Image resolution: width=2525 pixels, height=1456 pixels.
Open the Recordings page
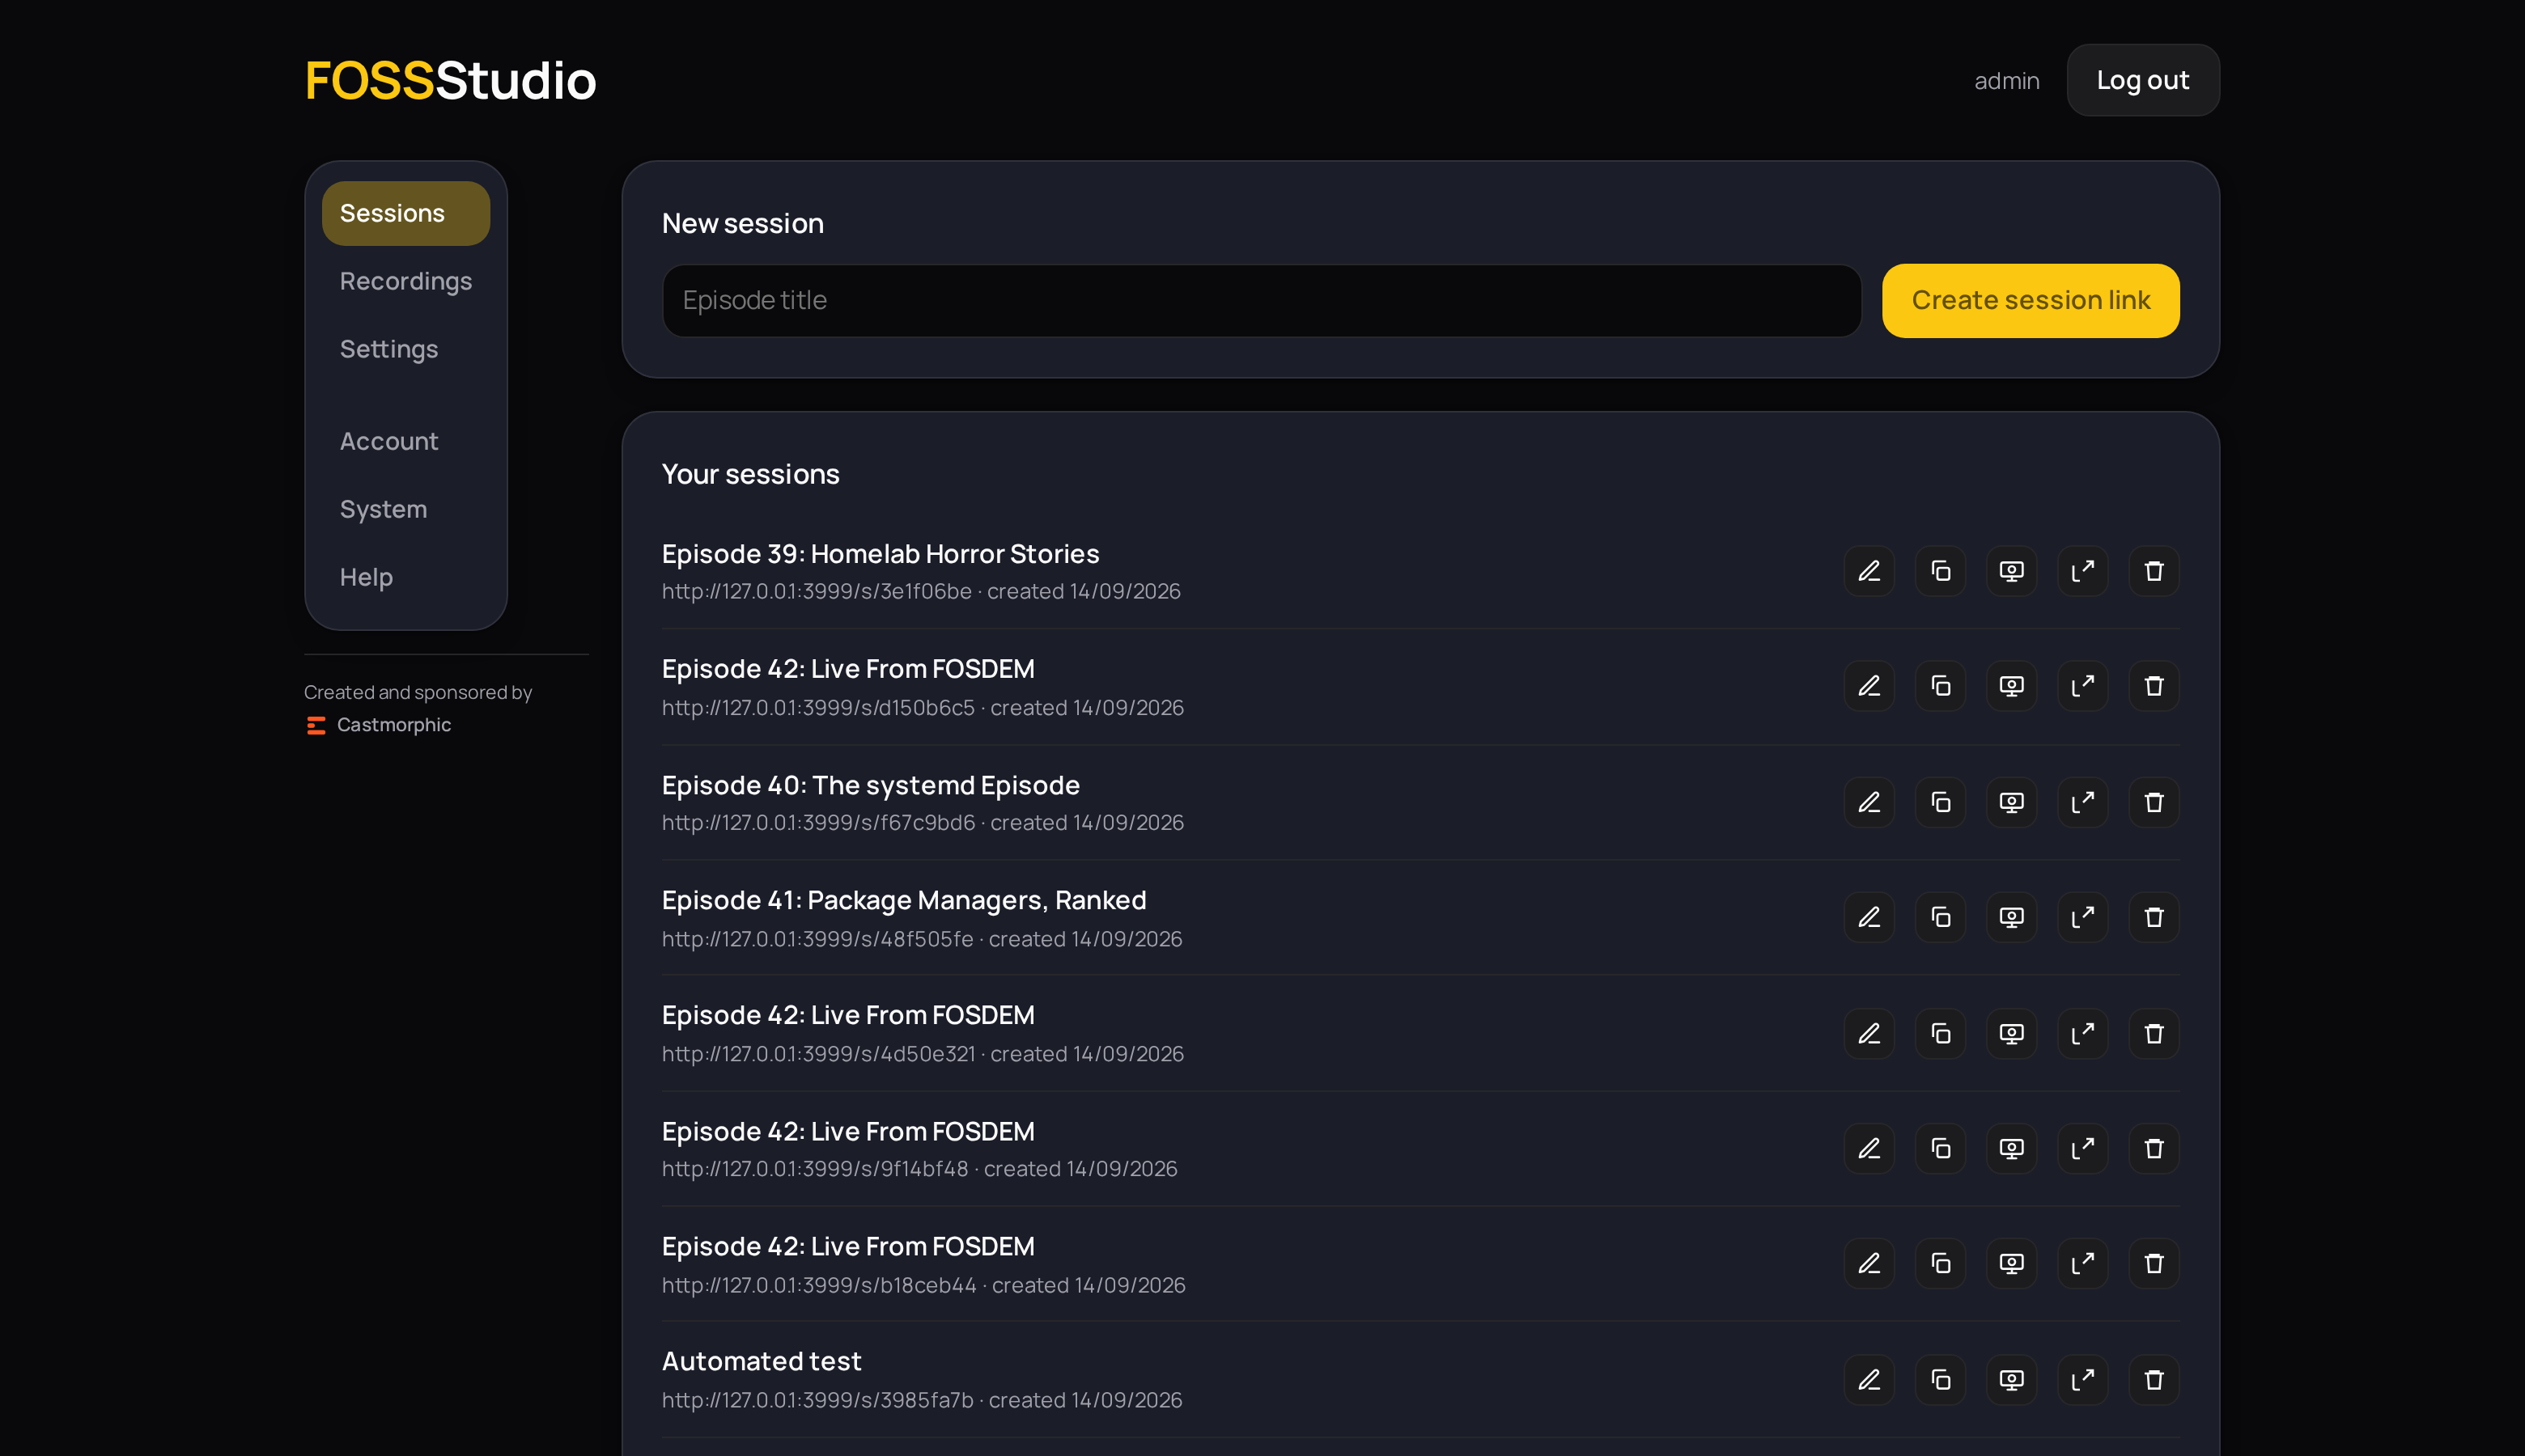pos(405,281)
